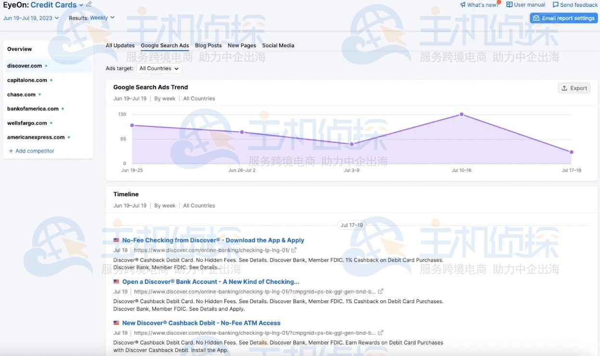Click the Jun 19–25 data point on chart
This screenshot has height=356, width=600.
pyautogui.click(x=132, y=125)
